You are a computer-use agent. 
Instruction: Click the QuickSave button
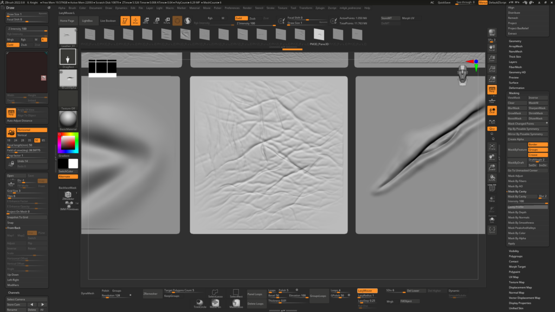click(444, 3)
